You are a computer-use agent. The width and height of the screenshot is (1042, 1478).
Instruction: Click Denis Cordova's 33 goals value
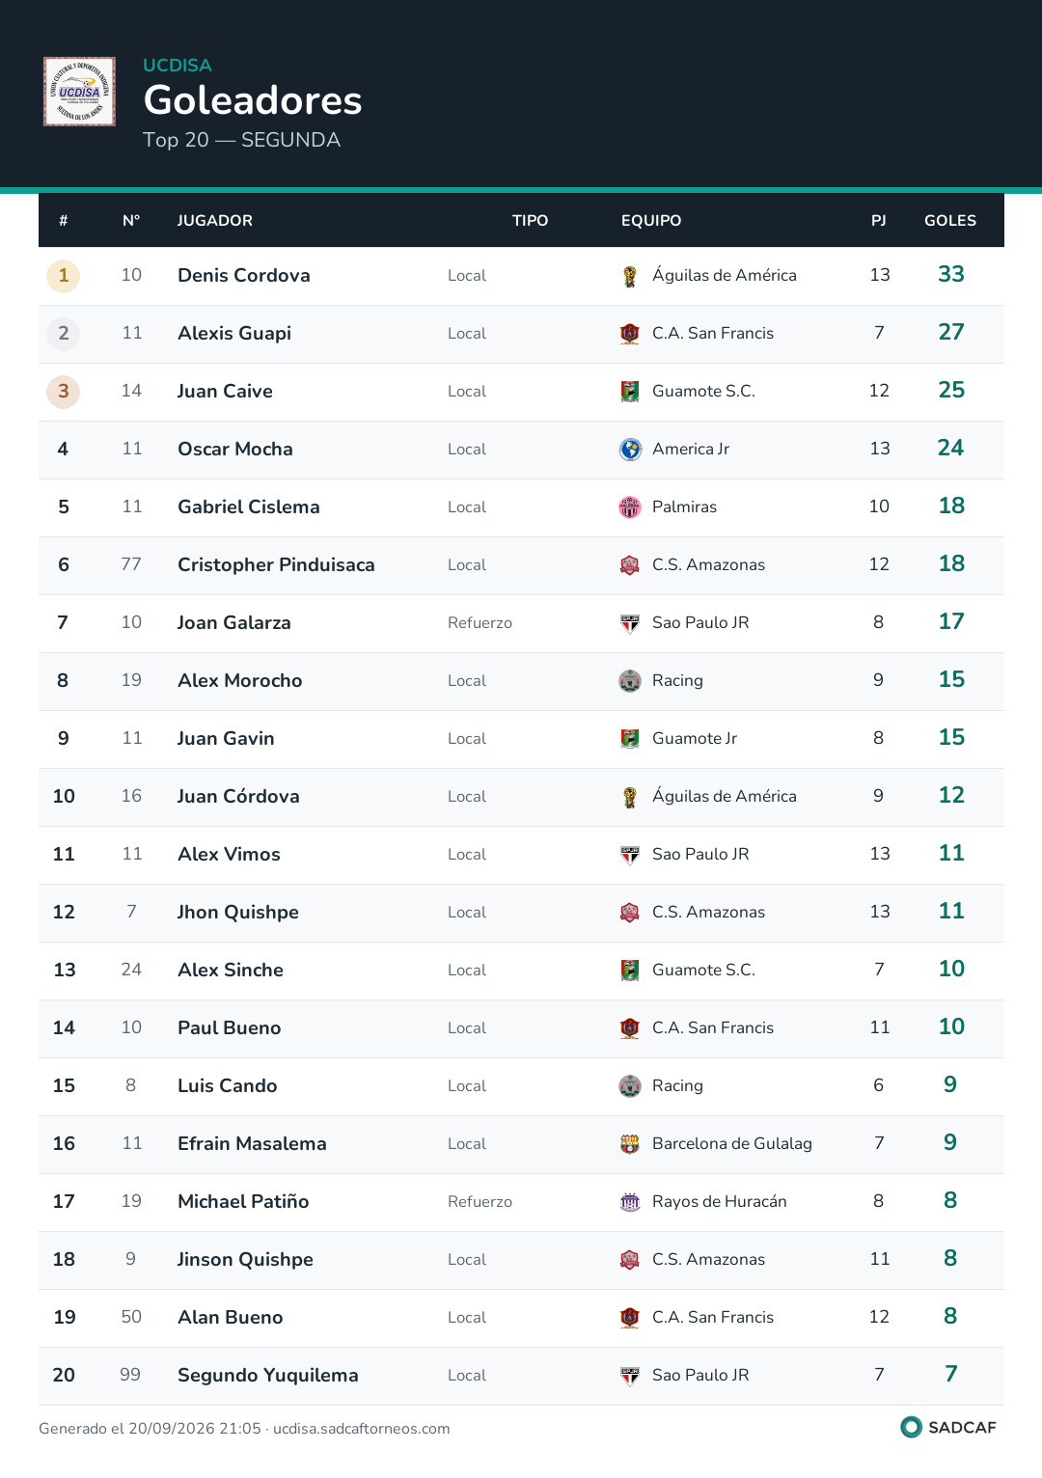click(x=951, y=275)
